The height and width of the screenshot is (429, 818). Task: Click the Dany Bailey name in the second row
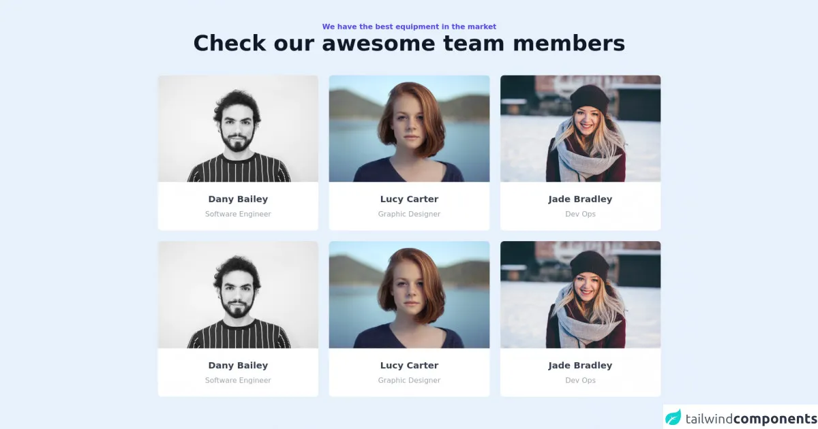click(238, 366)
